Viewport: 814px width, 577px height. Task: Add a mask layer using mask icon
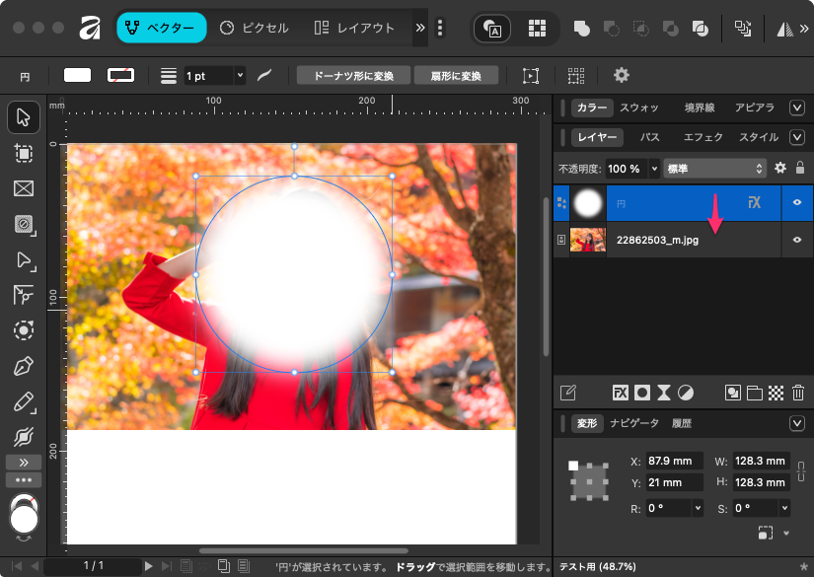pos(642,393)
